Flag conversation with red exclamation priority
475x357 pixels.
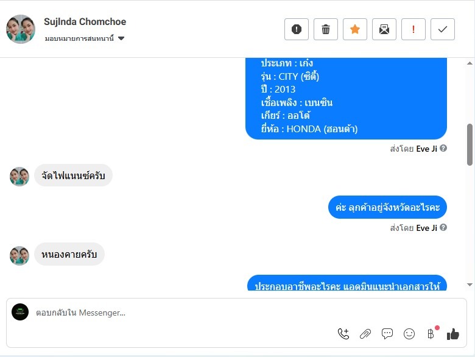(x=413, y=29)
